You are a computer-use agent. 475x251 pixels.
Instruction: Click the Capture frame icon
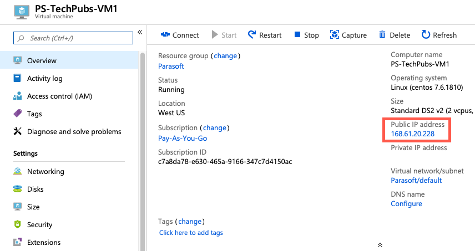[335, 34]
